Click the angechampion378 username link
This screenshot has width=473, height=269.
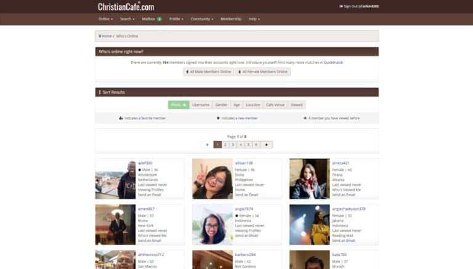click(x=349, y=209)
